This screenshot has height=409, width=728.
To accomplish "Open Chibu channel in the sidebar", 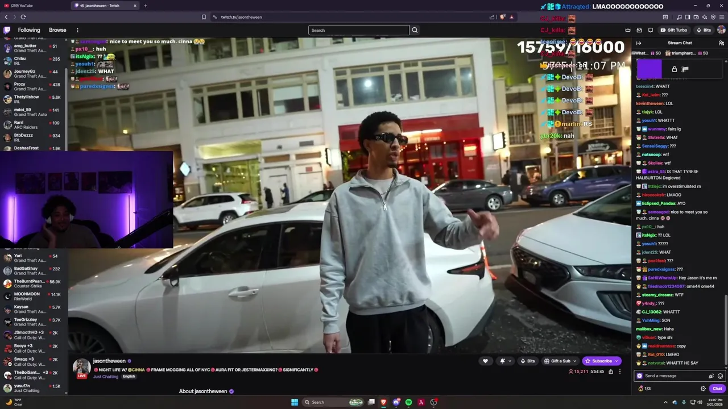I will click(x=34, y=61).
